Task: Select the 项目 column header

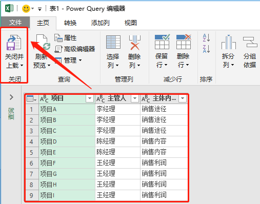Action: point(67,98)
